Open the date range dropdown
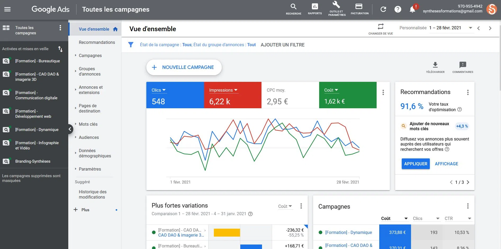The width and height of the screenshot is (501, 249). coord(470,28)
